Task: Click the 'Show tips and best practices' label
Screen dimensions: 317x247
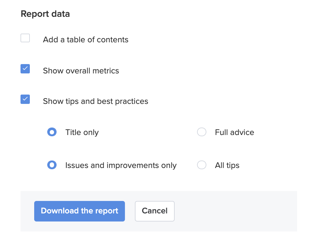Action: click(x=95, y=101)
